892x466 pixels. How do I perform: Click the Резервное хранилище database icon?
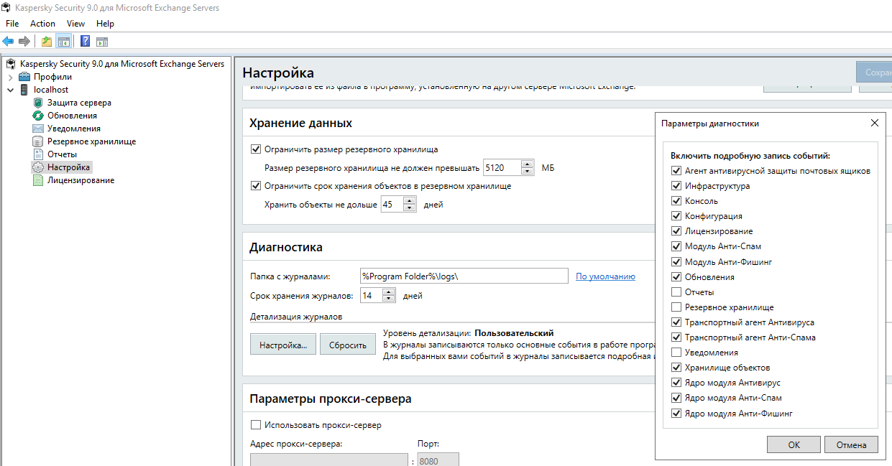coord(38,141)
